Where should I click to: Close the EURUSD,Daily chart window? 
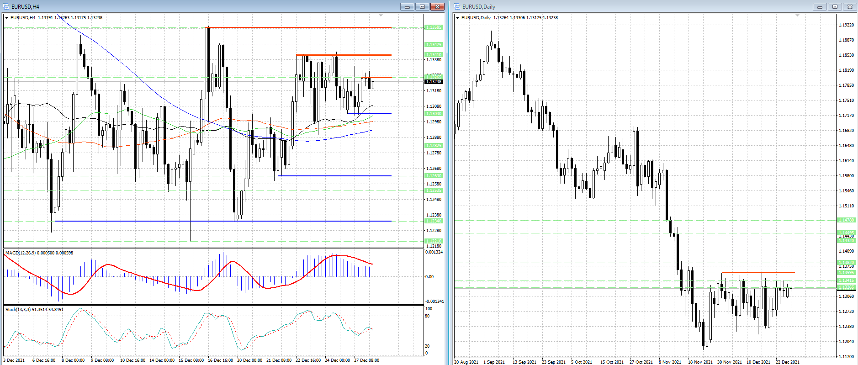click(x=850, y=6)
